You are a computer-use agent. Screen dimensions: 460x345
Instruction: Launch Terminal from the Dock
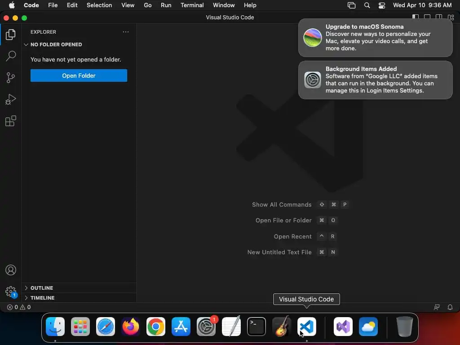click(257, 327)
